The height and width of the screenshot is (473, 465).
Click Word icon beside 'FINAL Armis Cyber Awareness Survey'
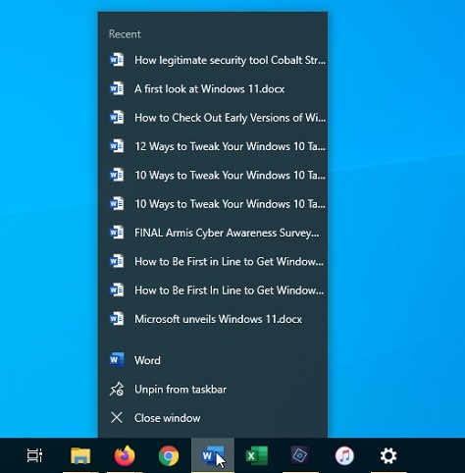pyautogui.click(x=117, y=233)
